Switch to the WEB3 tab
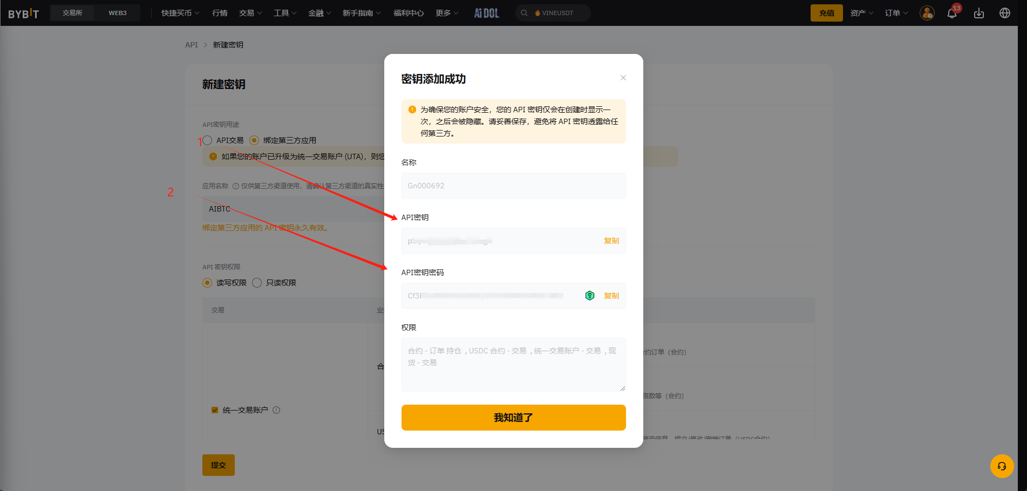This screenshot has height=491, width=1027. click(x=118, y=13)
